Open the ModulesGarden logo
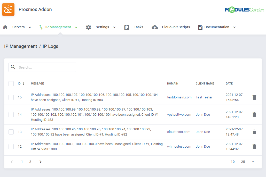The image size is (266, 177). point(245,10)
